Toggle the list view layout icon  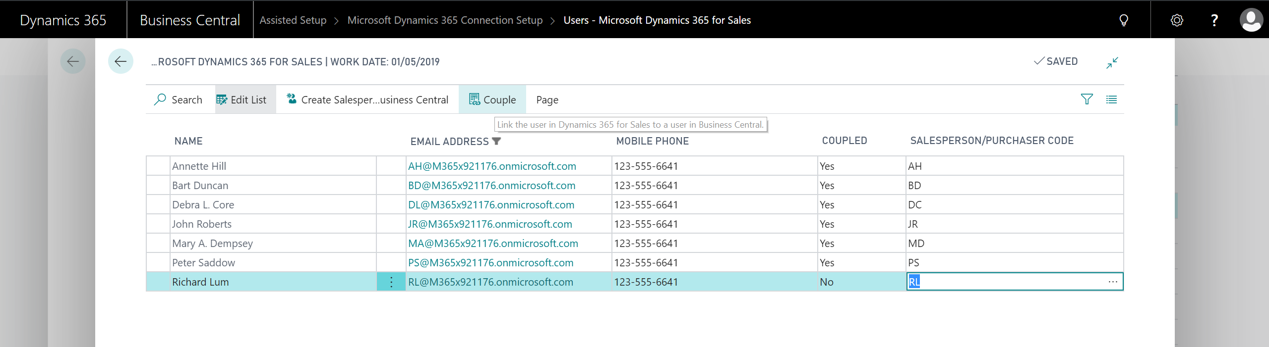pos(1111,99)
